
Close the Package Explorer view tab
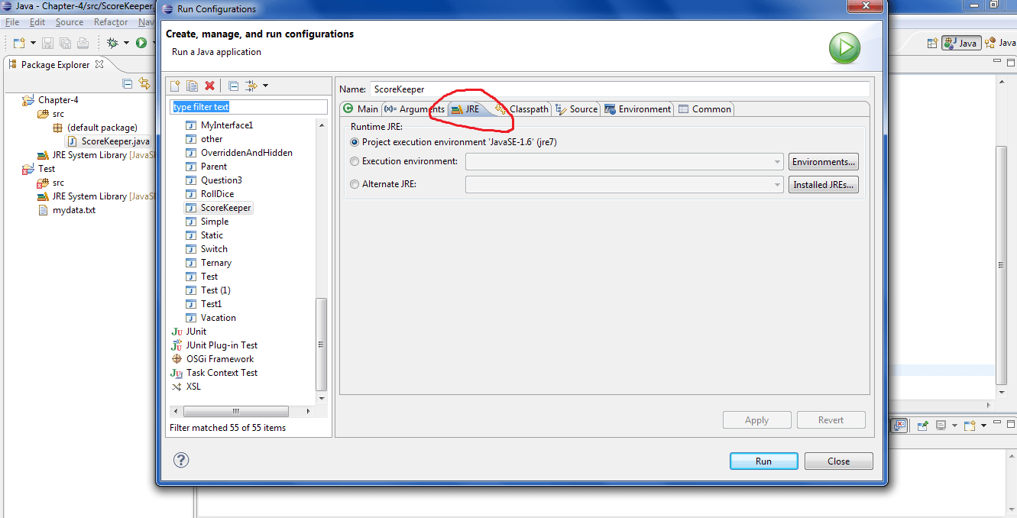click(99, 65)
